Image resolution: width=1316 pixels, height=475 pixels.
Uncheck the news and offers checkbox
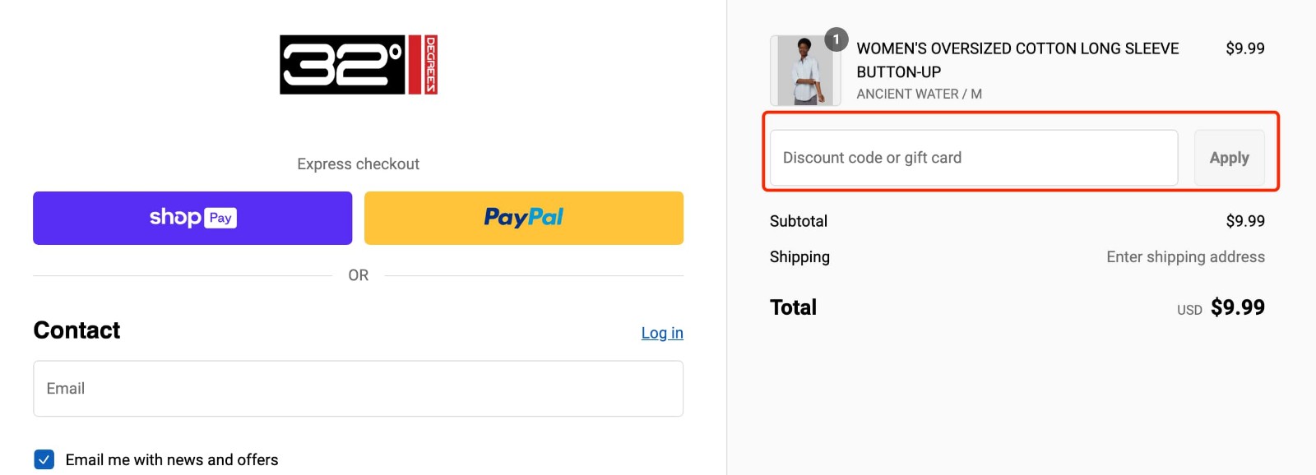click(x=44, y=459)
